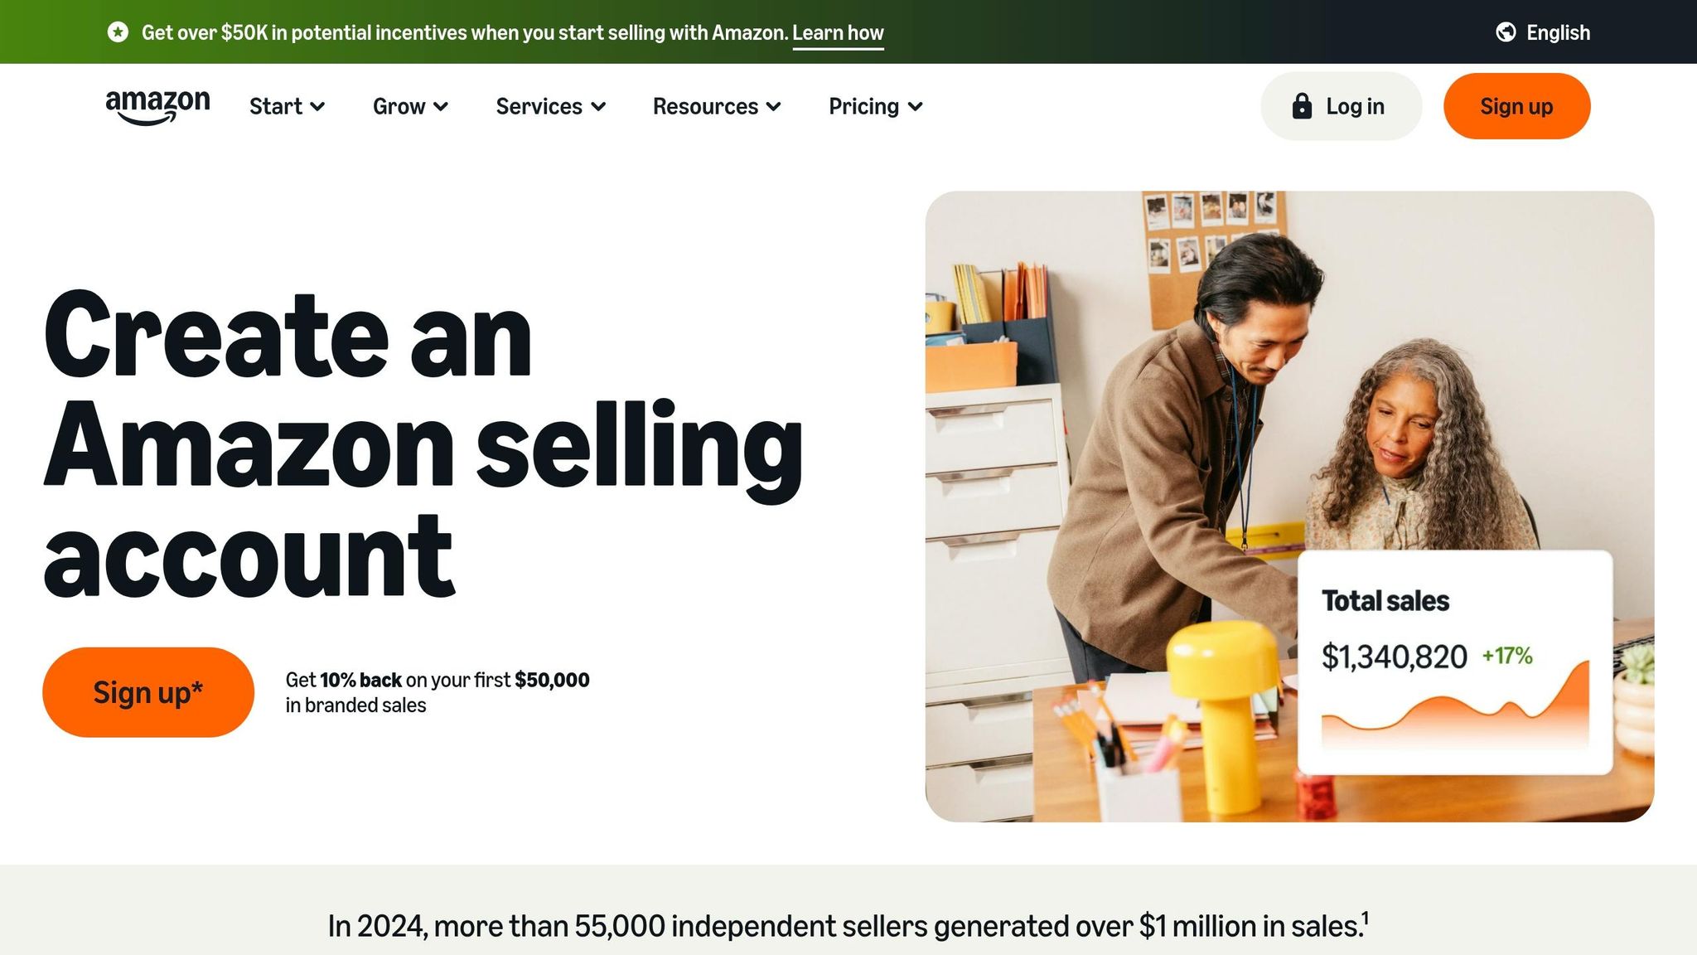Click the footnote 1 superscript
Viewport: 1697px width, 955px height.
click(1366, 918)
